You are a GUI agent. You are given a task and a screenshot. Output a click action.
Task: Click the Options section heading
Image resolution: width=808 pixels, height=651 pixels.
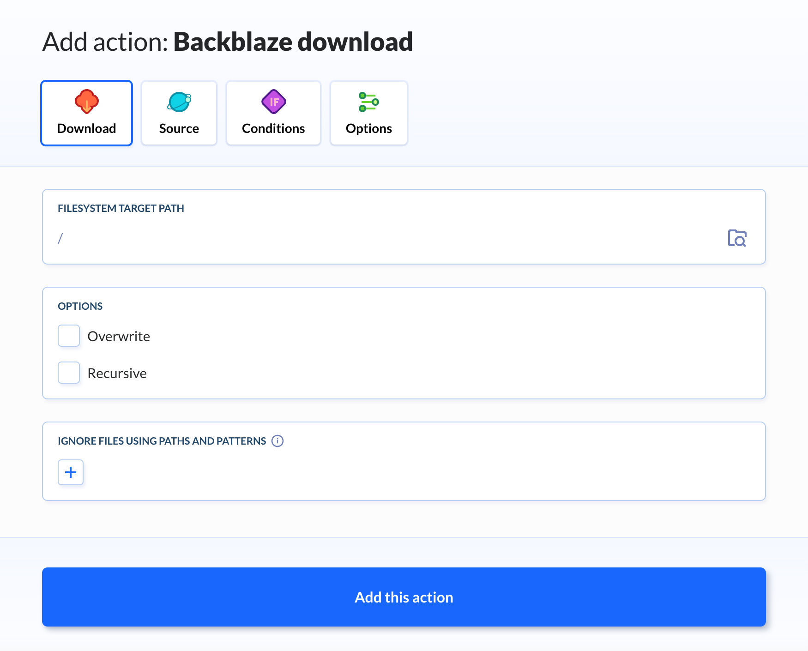click(80, 306)
